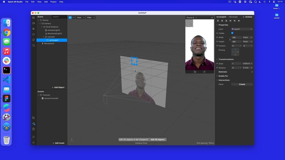Toggle the Visible checkbox
This screenshot has height=160, width=285.
[232, 33]
